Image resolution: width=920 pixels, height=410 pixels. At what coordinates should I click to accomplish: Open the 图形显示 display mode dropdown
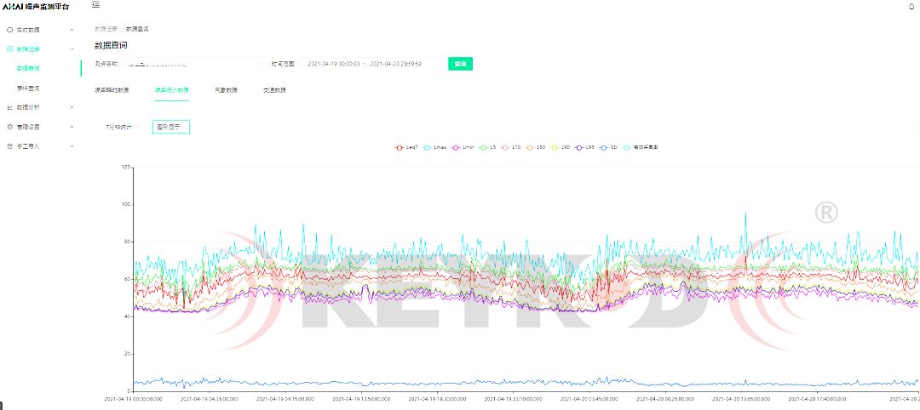pos(170,127)
